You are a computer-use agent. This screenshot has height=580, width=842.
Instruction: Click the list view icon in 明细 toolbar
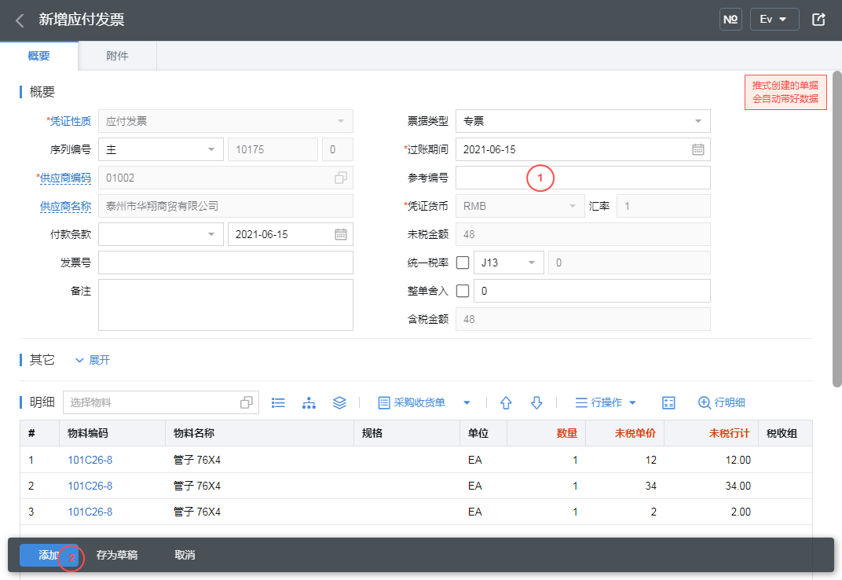[278, 402]
